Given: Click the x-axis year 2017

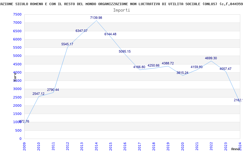Looking at the screenshot, I should point(139,146).
